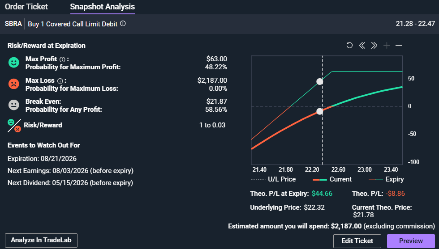Click the Max Loss info icon
Image resolution: width=439 pixels, height=249 pixels.
point(60,81)
